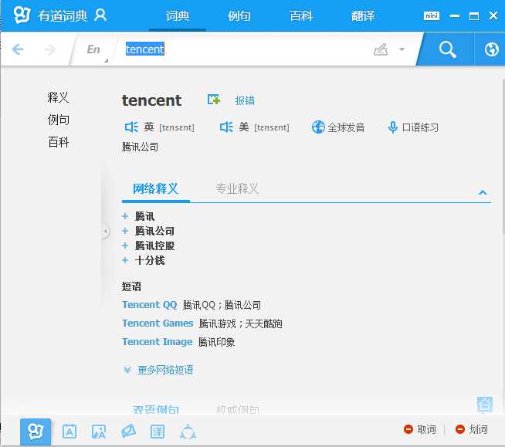This screenshot has height=447, width=505.
Task: Toggle 划词 selection translate
Action: [x=472, y=429]
